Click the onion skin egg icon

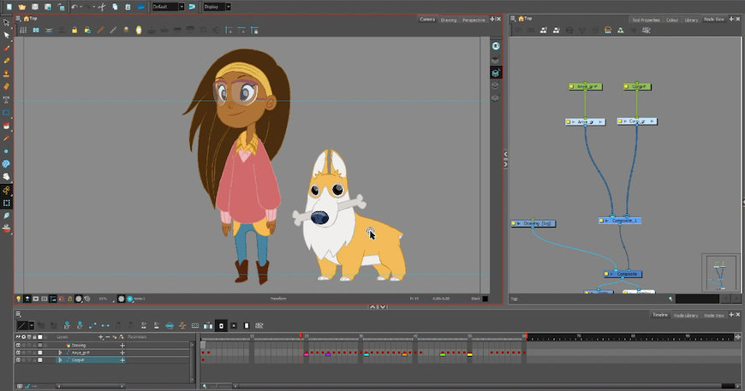click(139, 30)
